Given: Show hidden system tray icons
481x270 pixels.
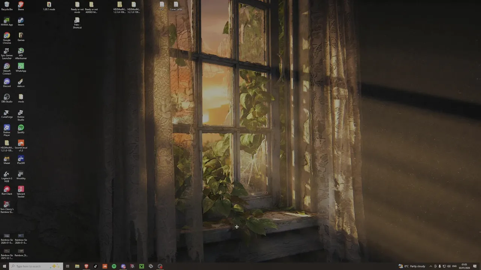Looking at the screenshot, I should point(431,266).
